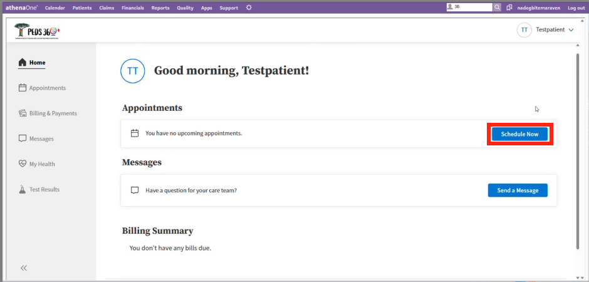Click the Send a Message button
This screenshot has height=282, width=589.
[x=518, y=191]
